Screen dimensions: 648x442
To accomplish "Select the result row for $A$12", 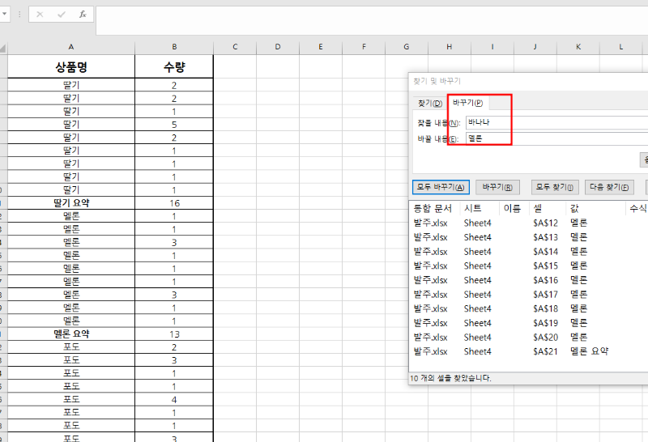I will coord(529,223).
